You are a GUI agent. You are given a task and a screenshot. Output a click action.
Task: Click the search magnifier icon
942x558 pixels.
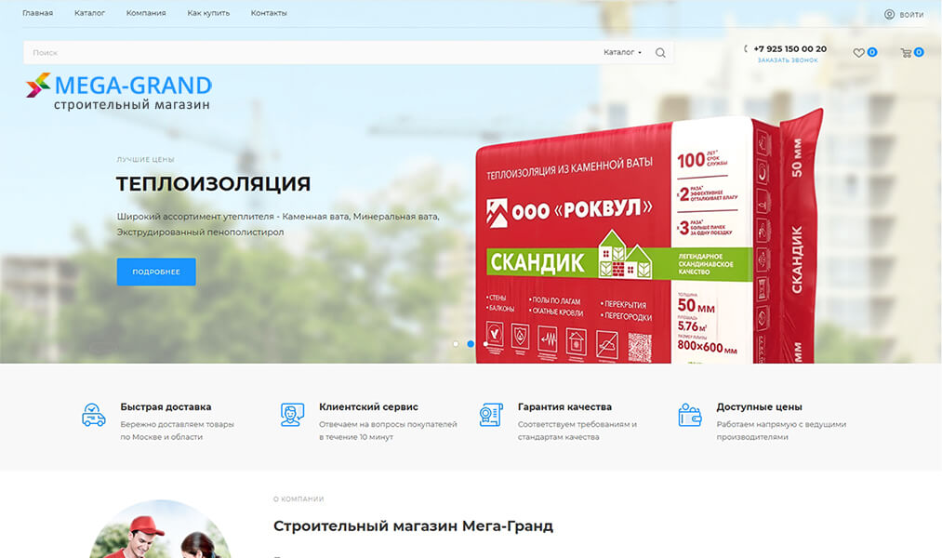(660, 53)
